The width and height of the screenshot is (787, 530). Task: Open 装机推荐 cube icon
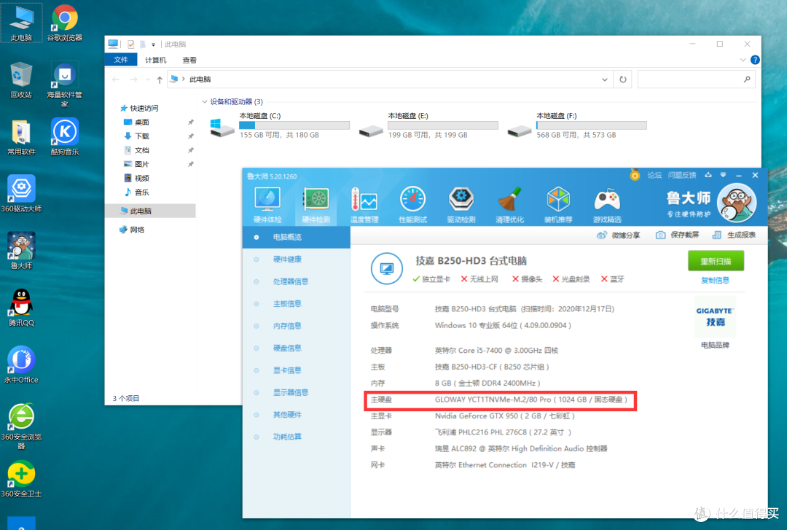558,204
